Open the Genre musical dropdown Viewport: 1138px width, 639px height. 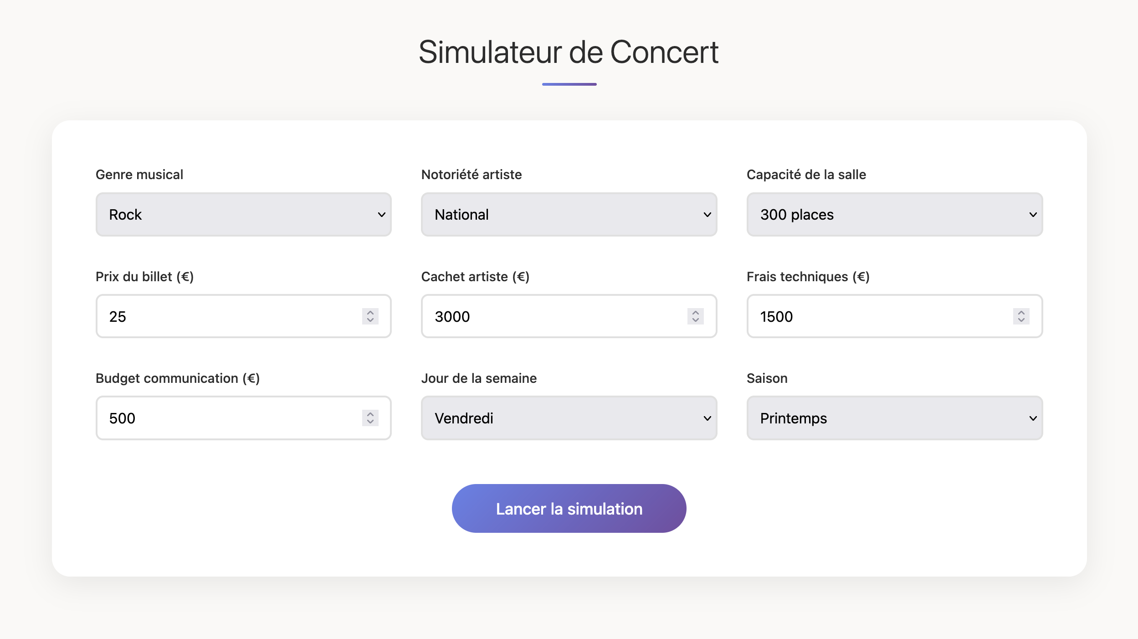(x=243, y=214)
